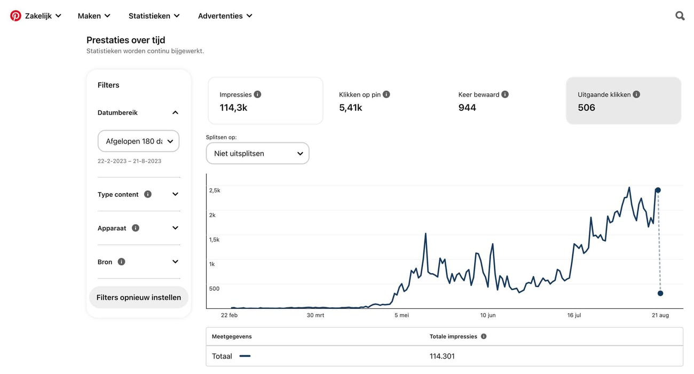Click the 16 jul axis label
Image resolution: width=694 pixels, height=374 pixels.
(574, 315)
